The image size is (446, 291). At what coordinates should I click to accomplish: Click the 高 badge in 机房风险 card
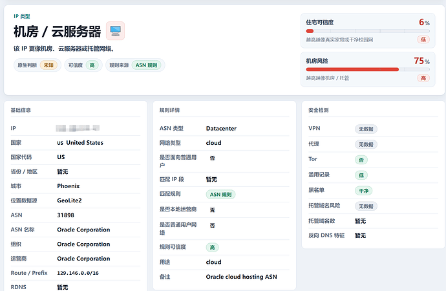[x=423, y=78]
